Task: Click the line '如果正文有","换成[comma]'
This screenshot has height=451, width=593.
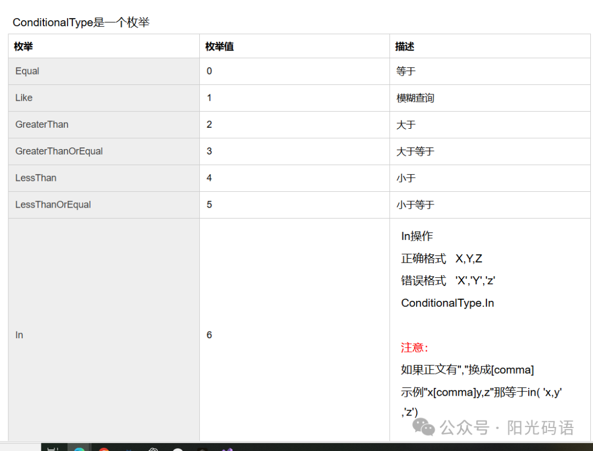Action: (x=467, y=370)
